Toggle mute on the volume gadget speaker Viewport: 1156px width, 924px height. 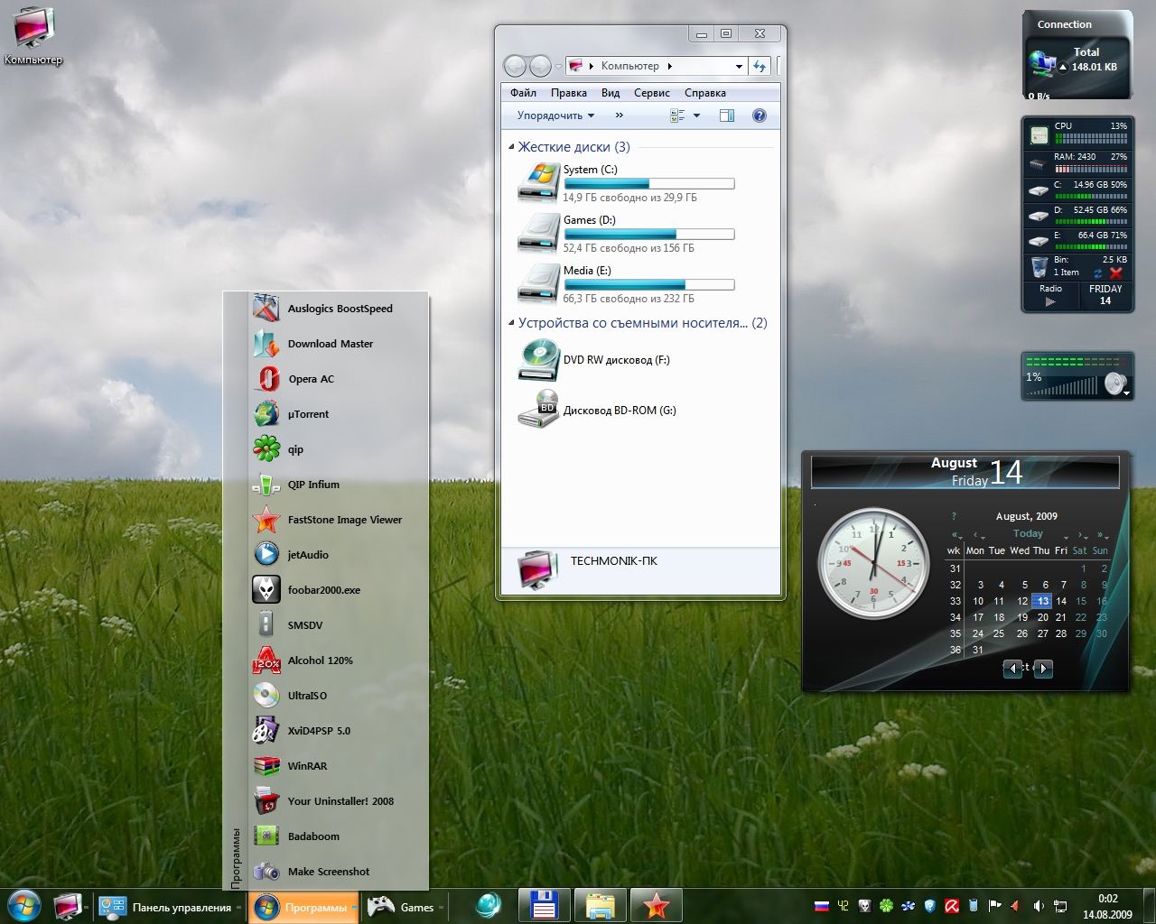click(x=1116, y=383)
